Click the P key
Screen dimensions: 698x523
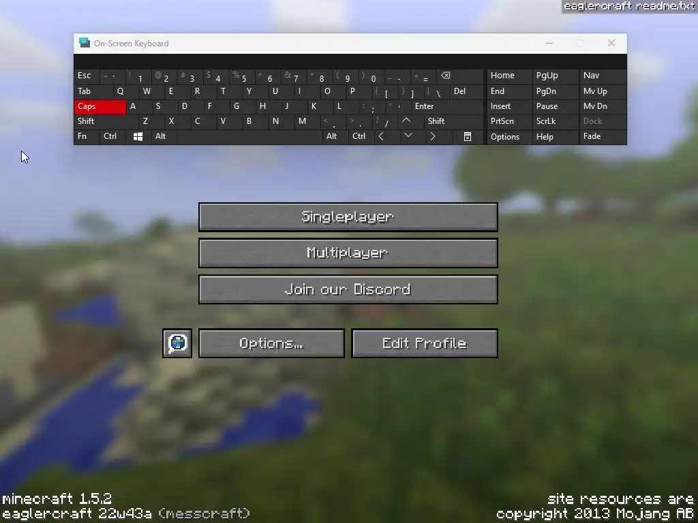359,92
